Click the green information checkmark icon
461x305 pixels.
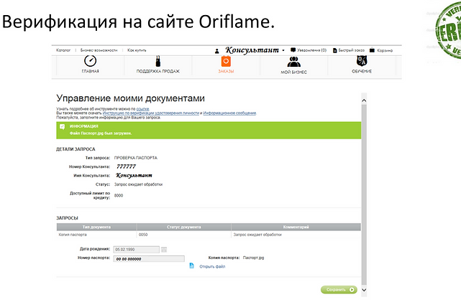click(62, 127)
